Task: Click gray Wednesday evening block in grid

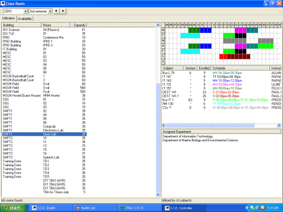Action: coord(265,41)
